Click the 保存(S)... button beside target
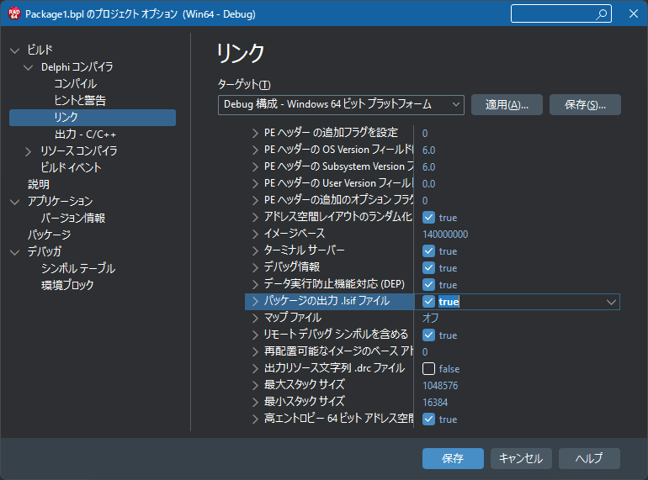This screenshot has height=480, width=648. click(585, 104)
